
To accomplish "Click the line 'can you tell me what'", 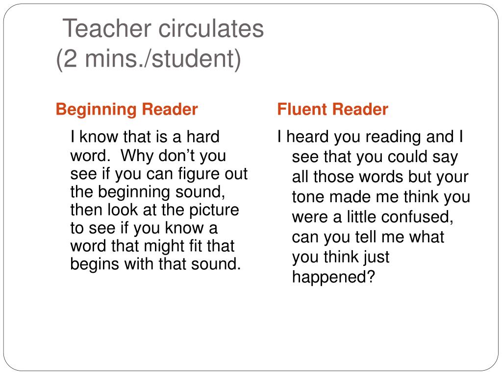I will (x=368, y=237).
